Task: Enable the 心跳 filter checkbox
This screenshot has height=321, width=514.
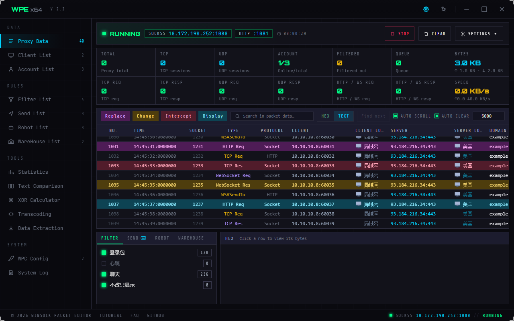Action: pos(104,263)
